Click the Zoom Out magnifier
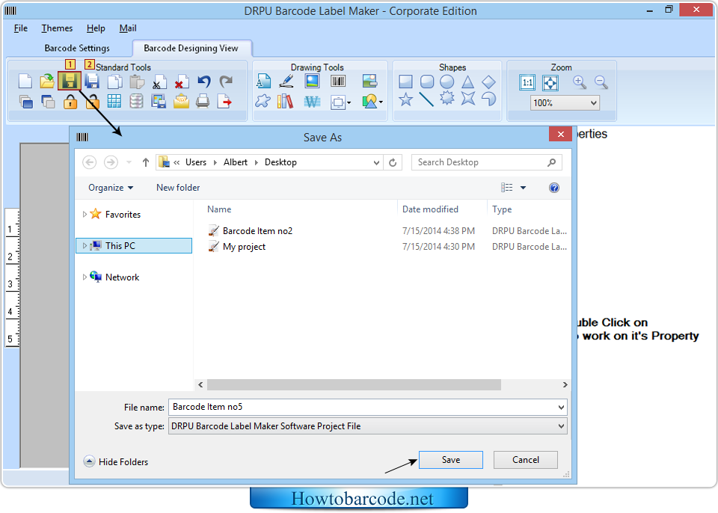 coord(601,82)
